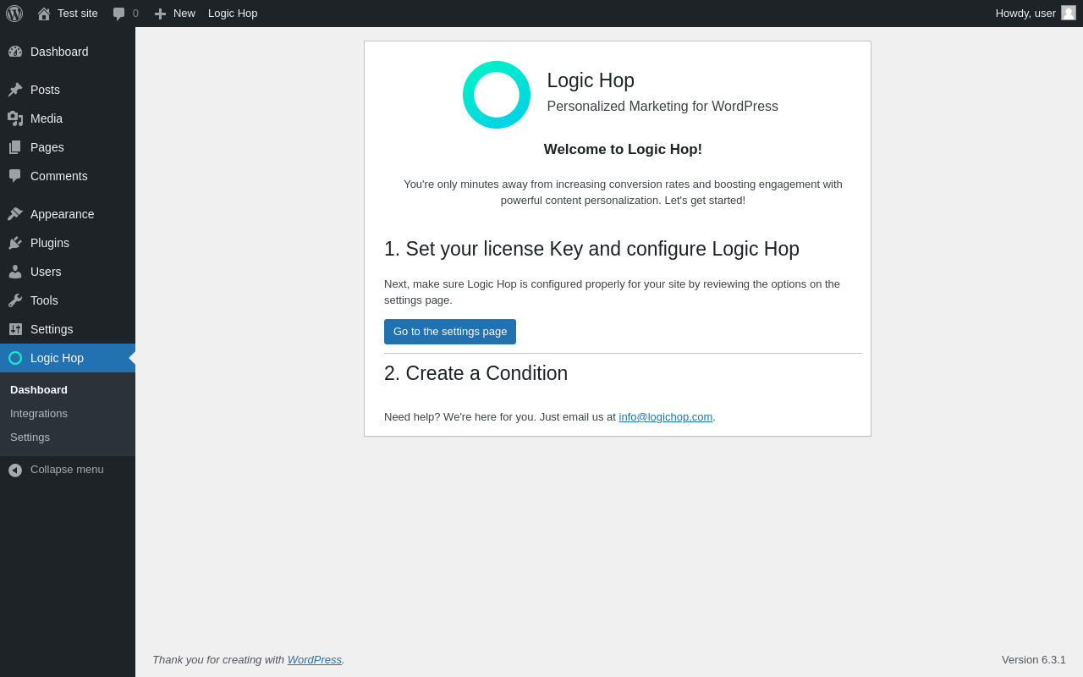
Task: Click the user avatar icon
Action: pyautogui.click(x=1069, y=13)
